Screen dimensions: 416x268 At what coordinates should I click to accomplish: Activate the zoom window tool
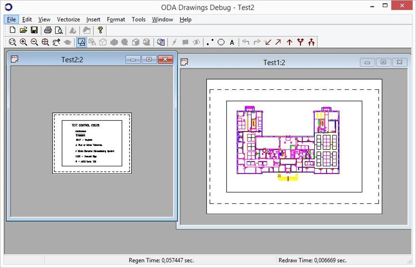point(12,42)
